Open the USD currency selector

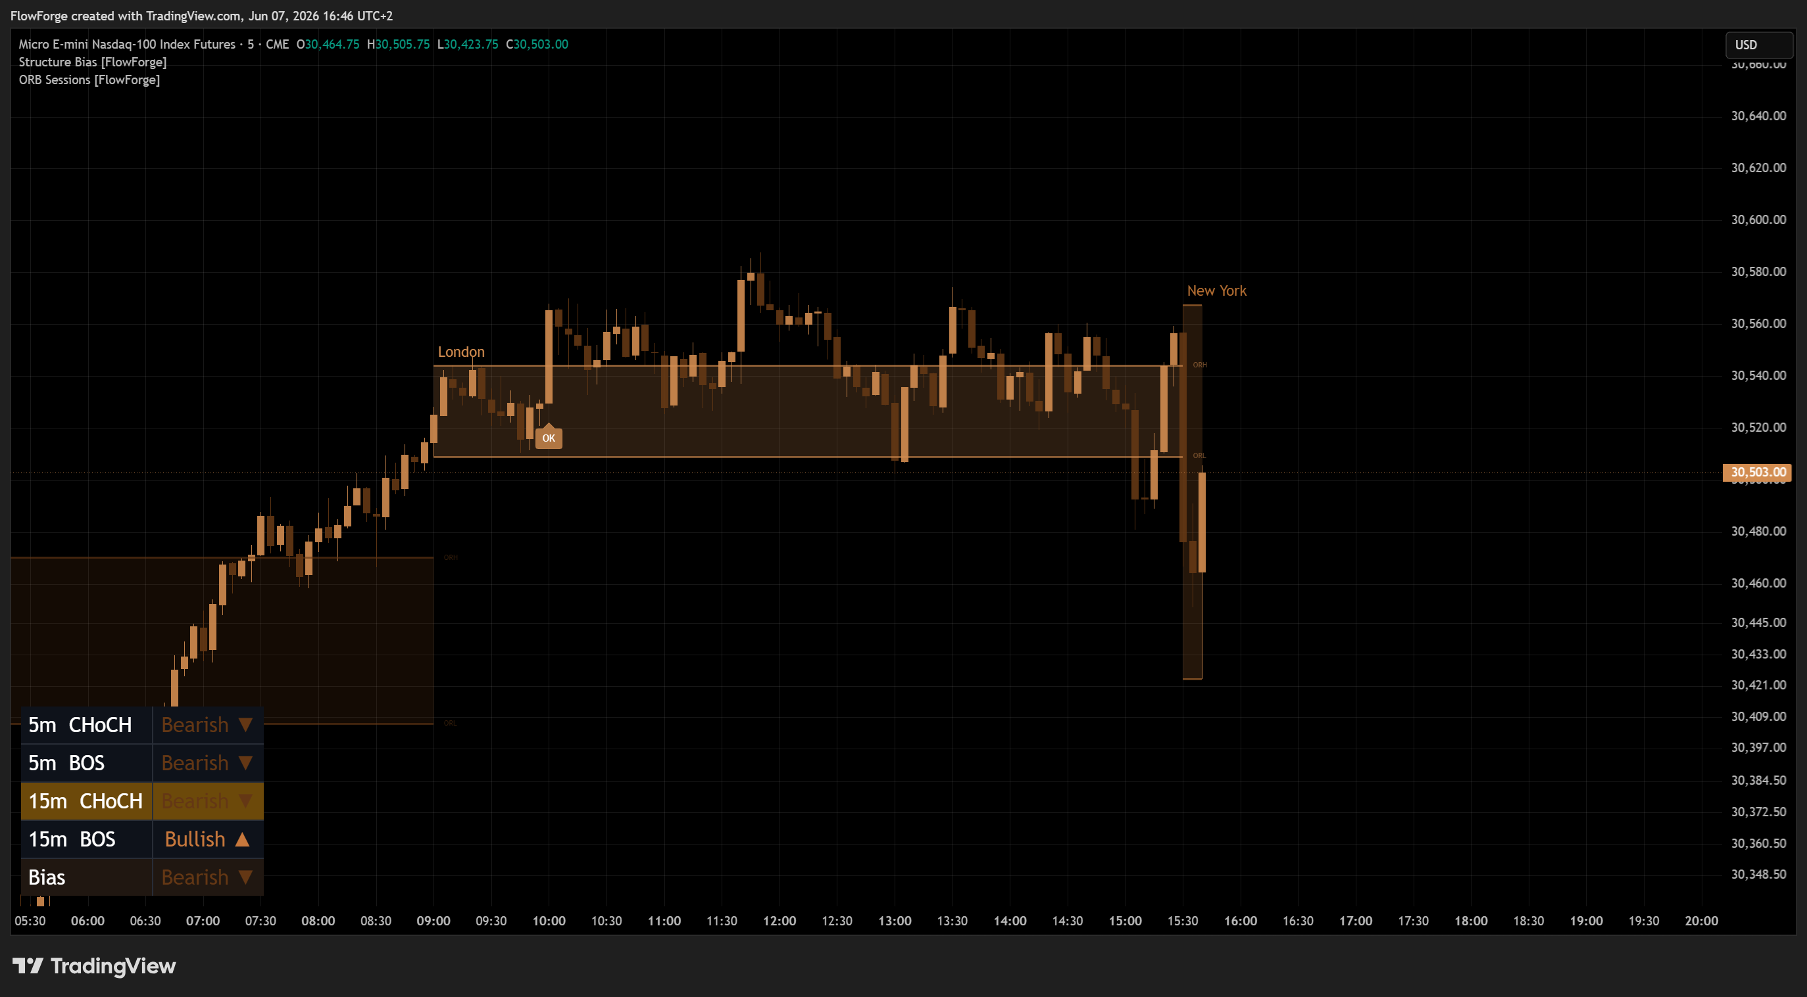click(x=1758, y=45)
